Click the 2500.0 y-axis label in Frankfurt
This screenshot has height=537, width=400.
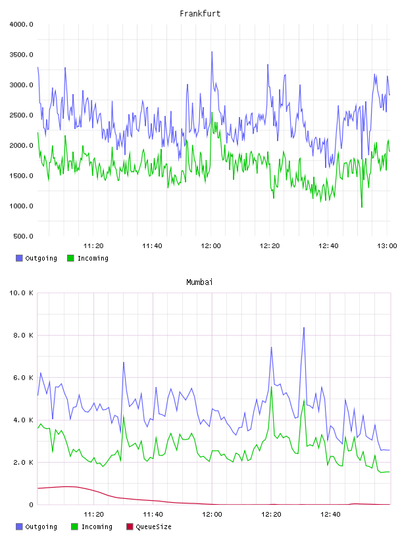click(21, 115)
